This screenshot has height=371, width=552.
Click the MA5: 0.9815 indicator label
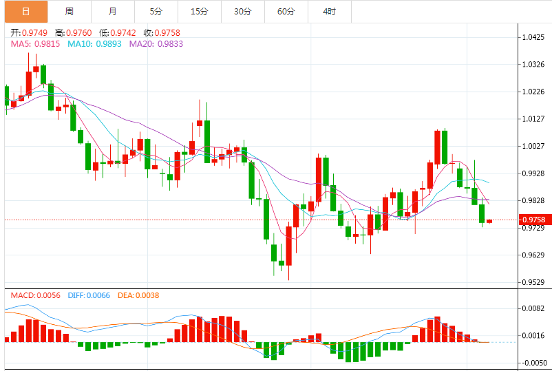click(35, 43)
